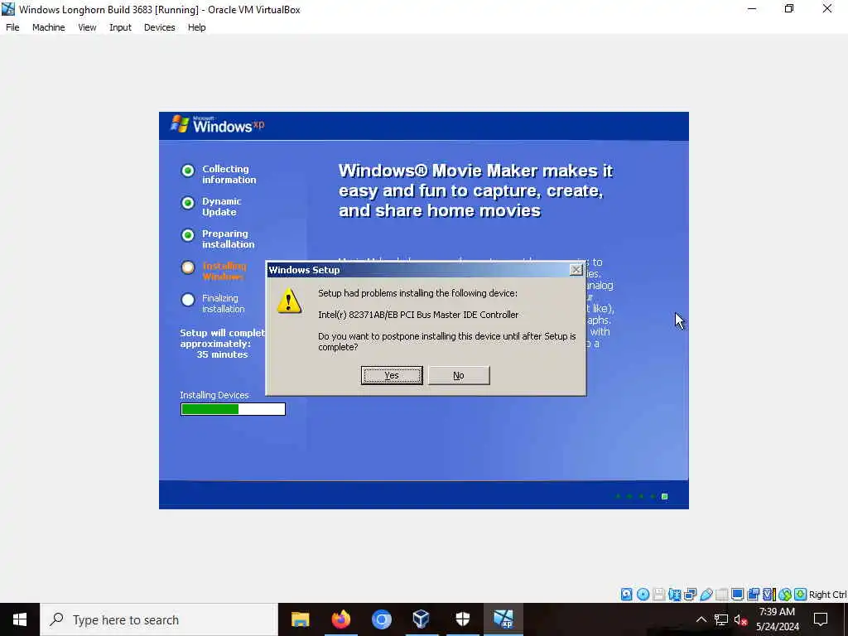Click Yes to postpone device installation
Screen dimensions: 848x636
pos(392,375)
